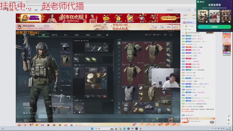Select the blue-white primary rifle slot
Viewport: 233px width, 131px height.
[61, 98]
